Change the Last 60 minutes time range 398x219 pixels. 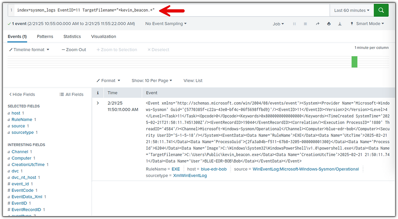point(352,11)
